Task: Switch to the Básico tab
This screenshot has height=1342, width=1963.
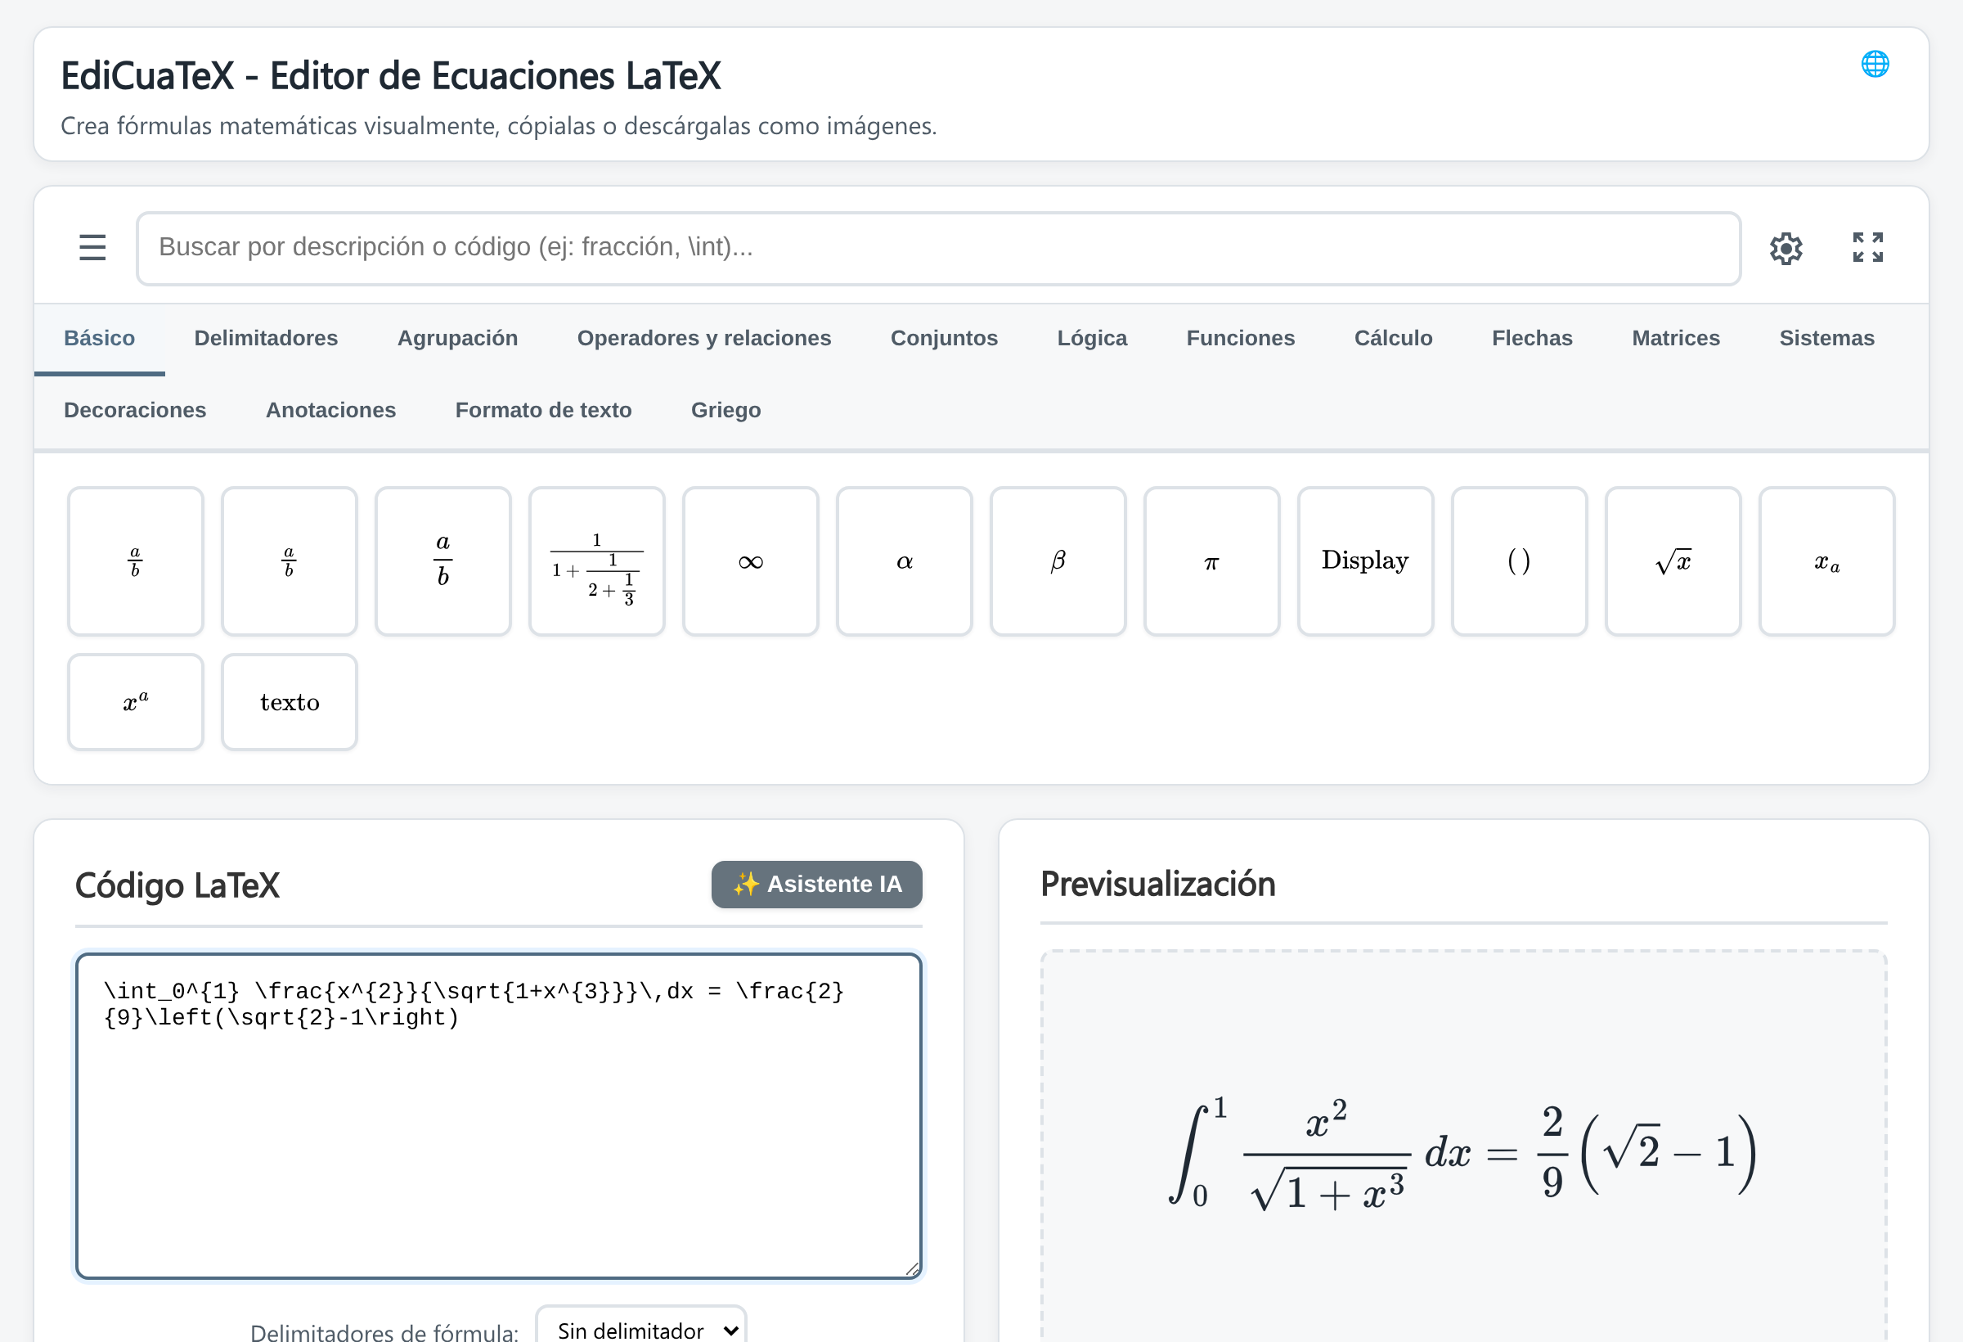Action: pyautogui.click(x=100, y=338)
